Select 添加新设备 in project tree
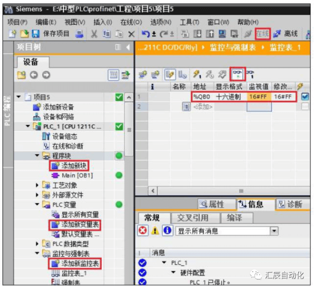 53,107
